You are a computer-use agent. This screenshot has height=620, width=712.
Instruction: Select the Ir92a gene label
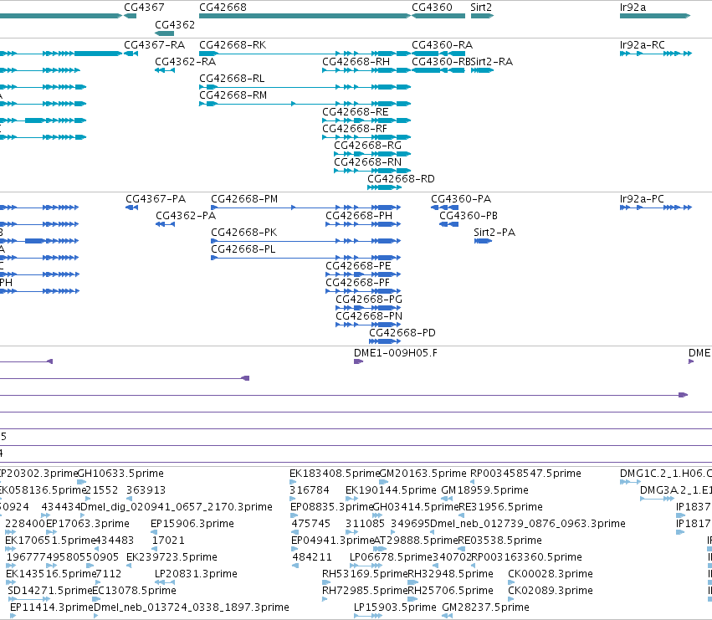[633, 8]
